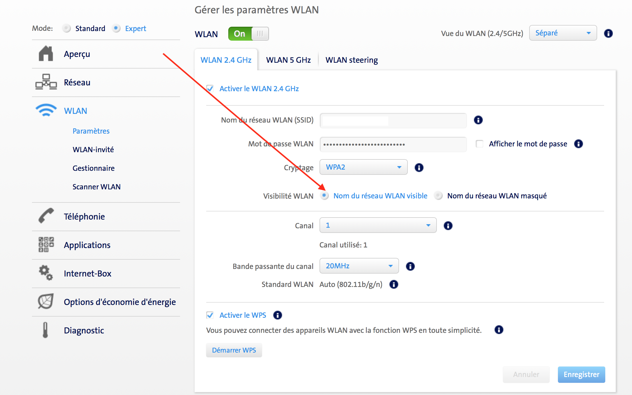Open the Canal dropdown

point(378,225)
